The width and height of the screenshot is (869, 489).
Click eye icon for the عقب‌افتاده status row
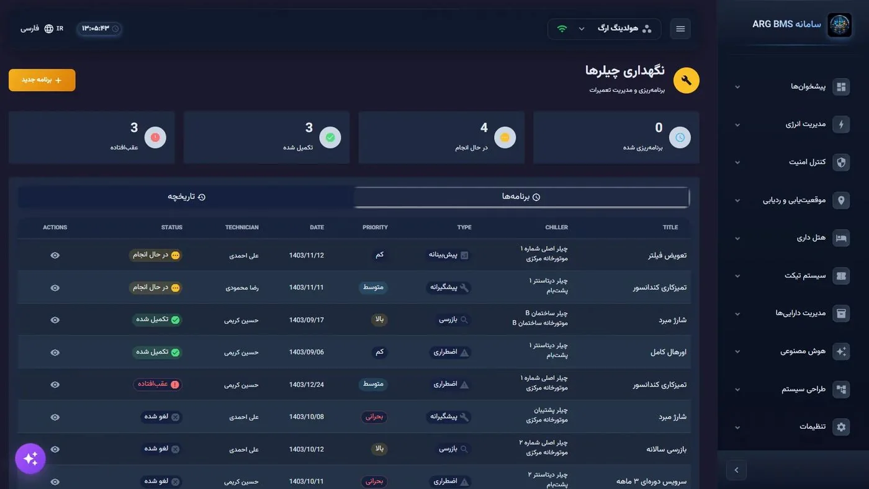55,385
